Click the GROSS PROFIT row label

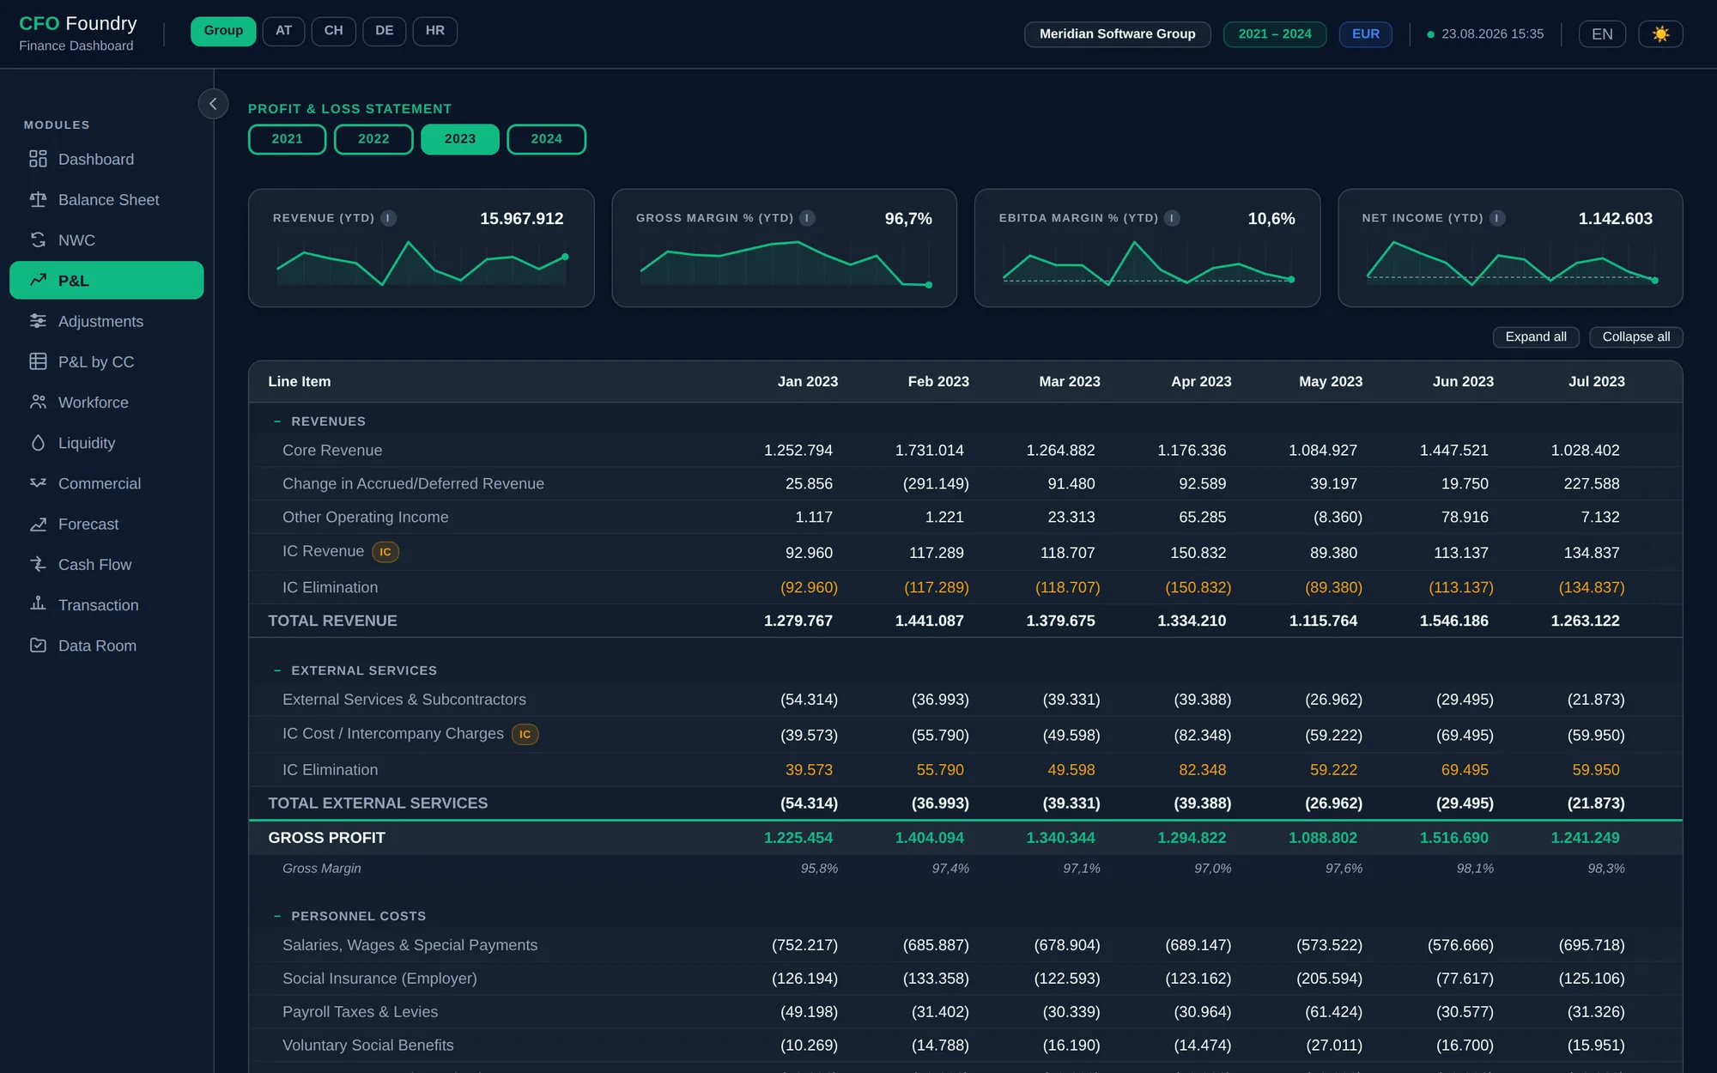(x=326, y=838)
